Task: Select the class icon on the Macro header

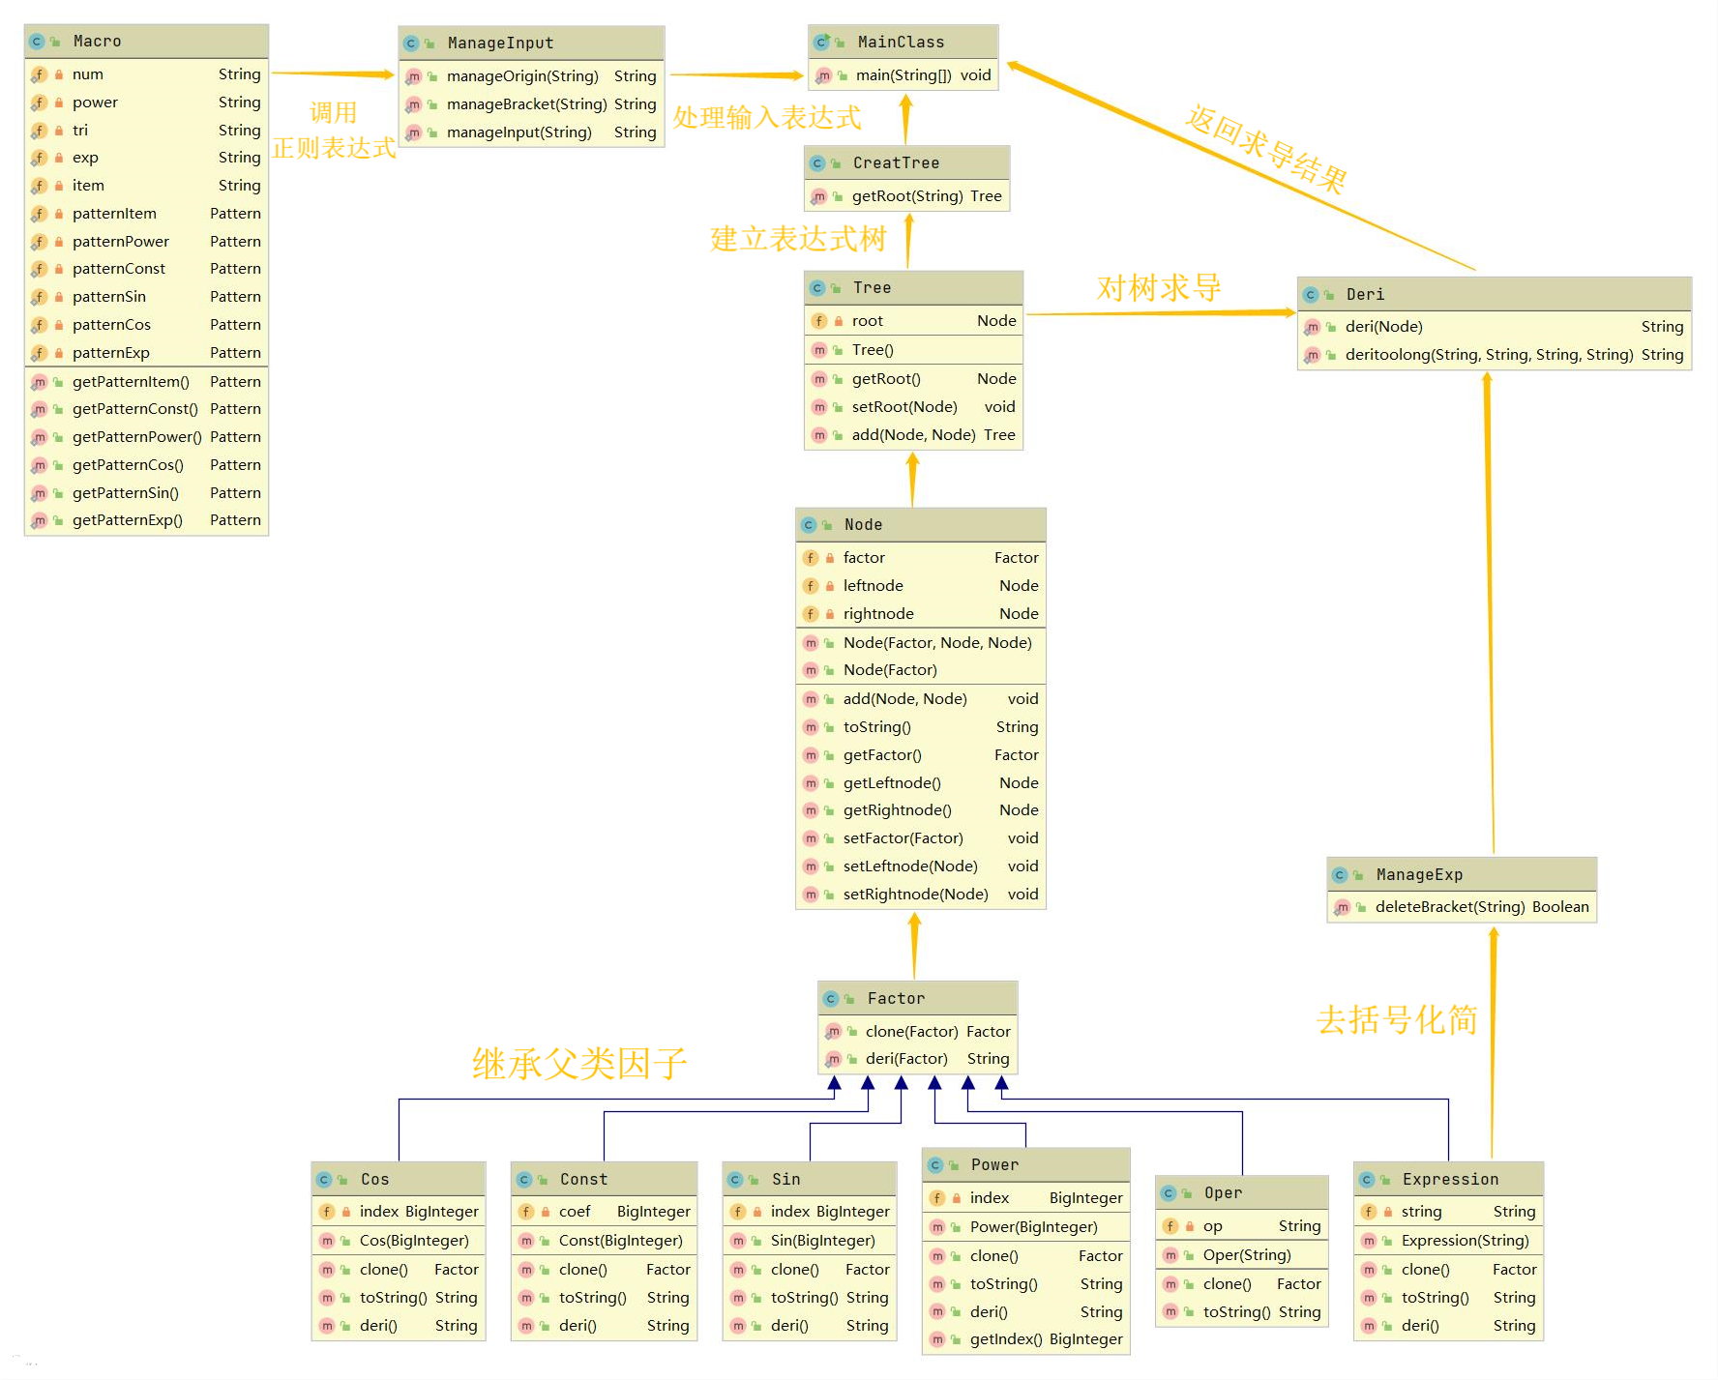Action: point(37,41)
